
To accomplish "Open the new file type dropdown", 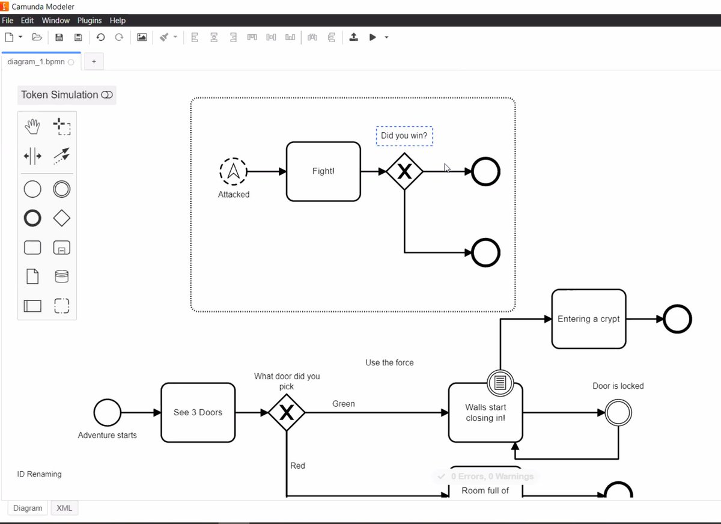I will point(19,37).
